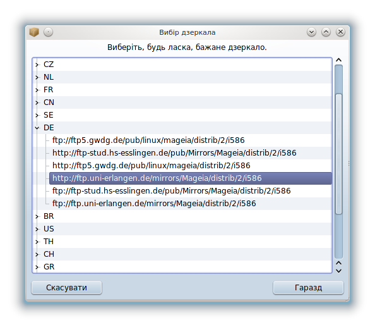Select ftp://ftp.uni-erlangen.de mirror entry
Viewport: 375px width, 327px height.
(x=154, y=204)
